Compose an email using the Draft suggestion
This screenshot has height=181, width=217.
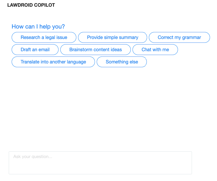click(x=35, y=49)
